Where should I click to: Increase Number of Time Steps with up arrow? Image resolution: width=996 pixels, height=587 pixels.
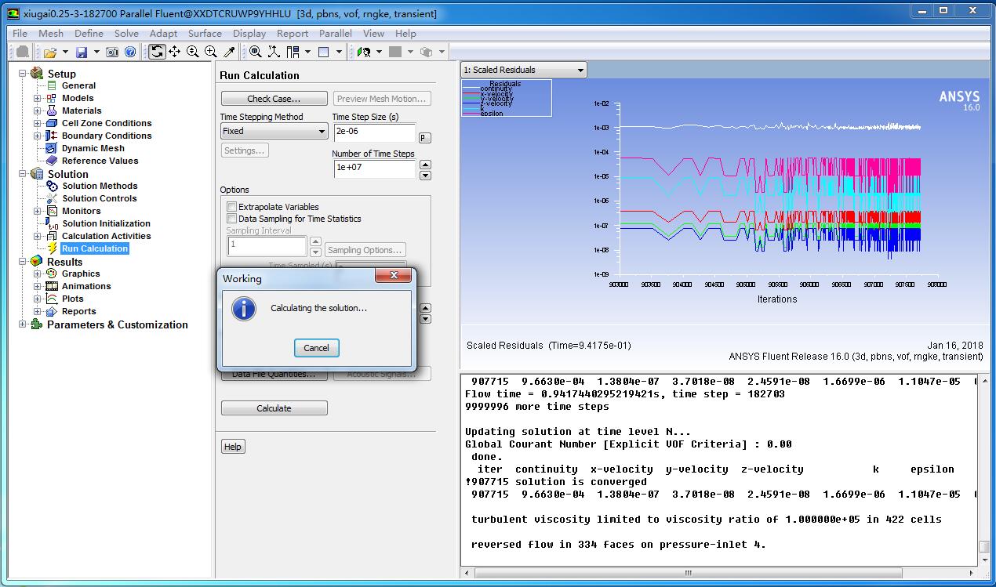pyautogui.click(x=425, y=164)
